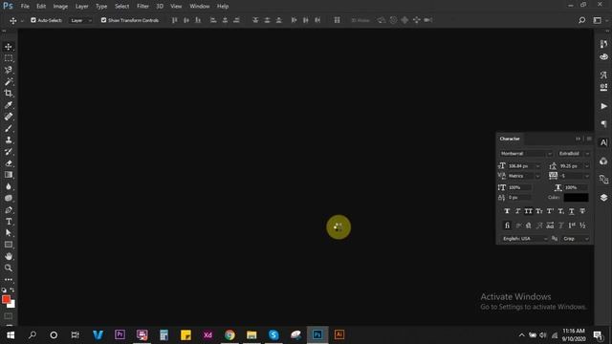Screen dimensions: 612x344
Task: Toggle Faux Italic in Character panel
Action: pos(517,211)
